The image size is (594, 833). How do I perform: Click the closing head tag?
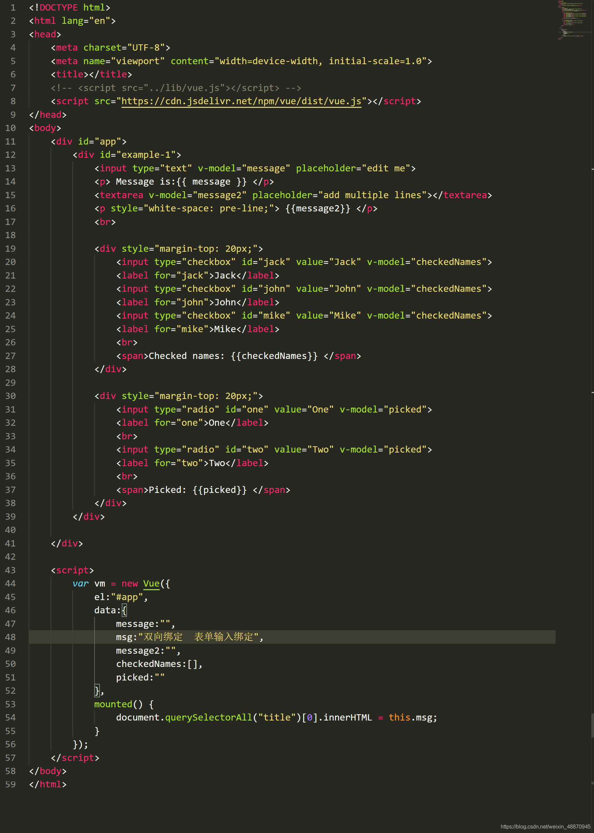[48, 114]
